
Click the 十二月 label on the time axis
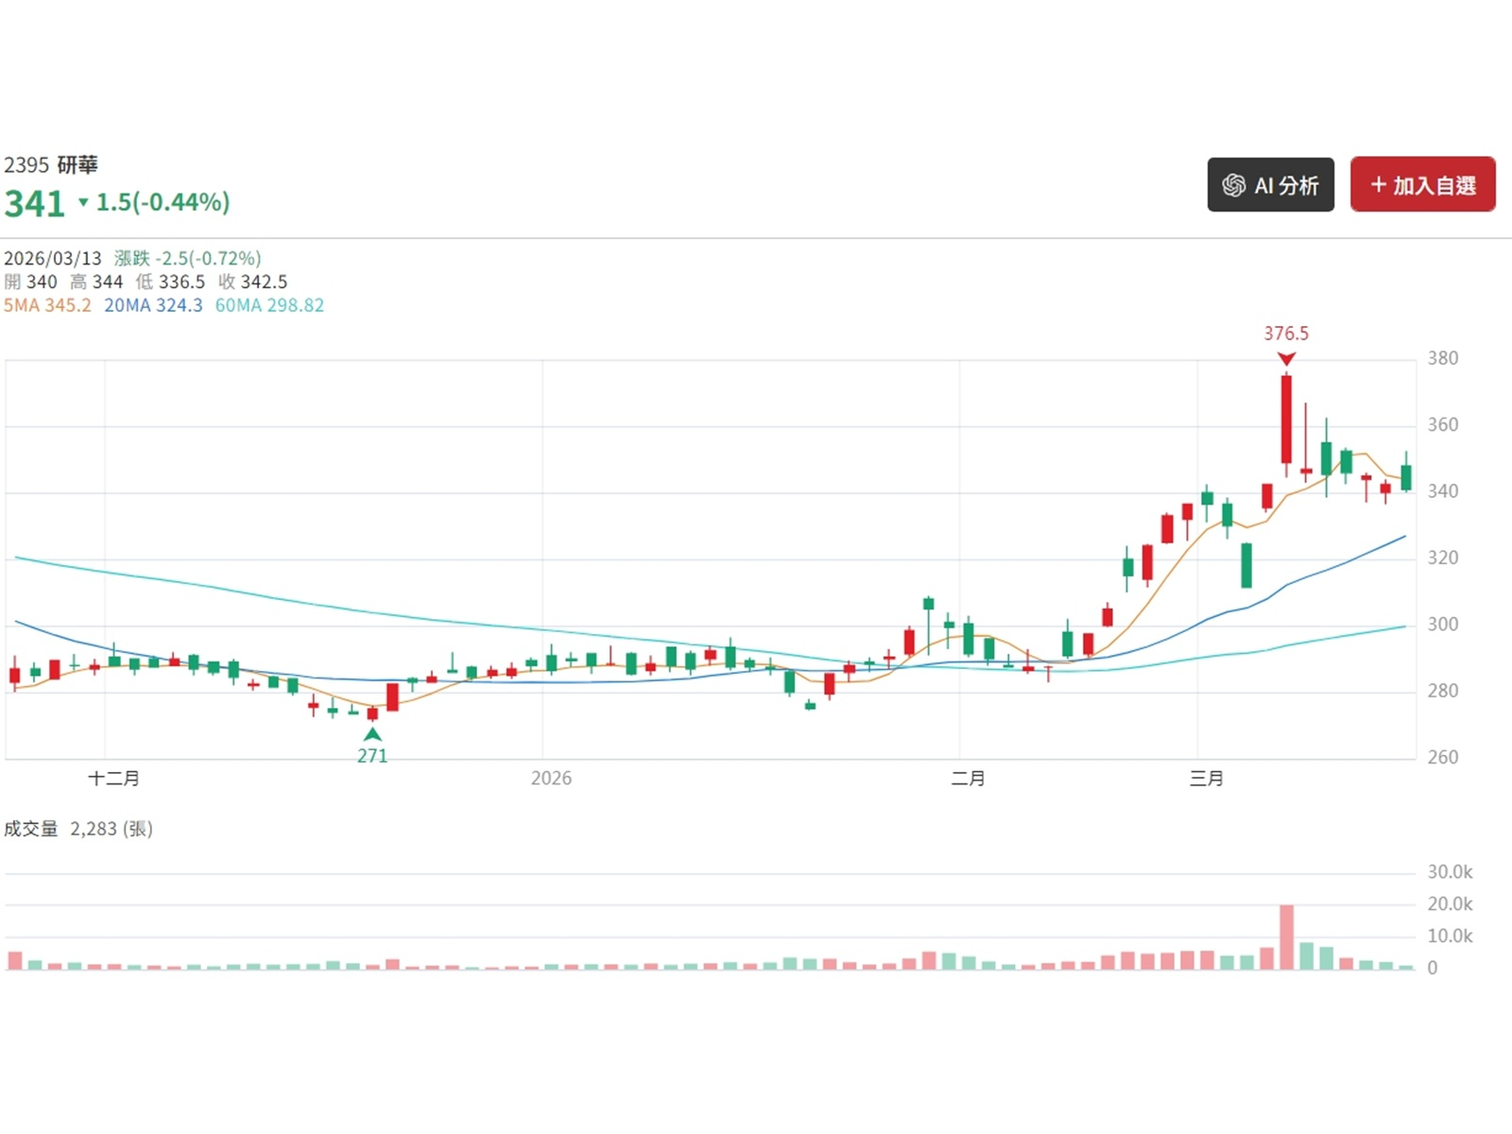[x=113, y=778]
